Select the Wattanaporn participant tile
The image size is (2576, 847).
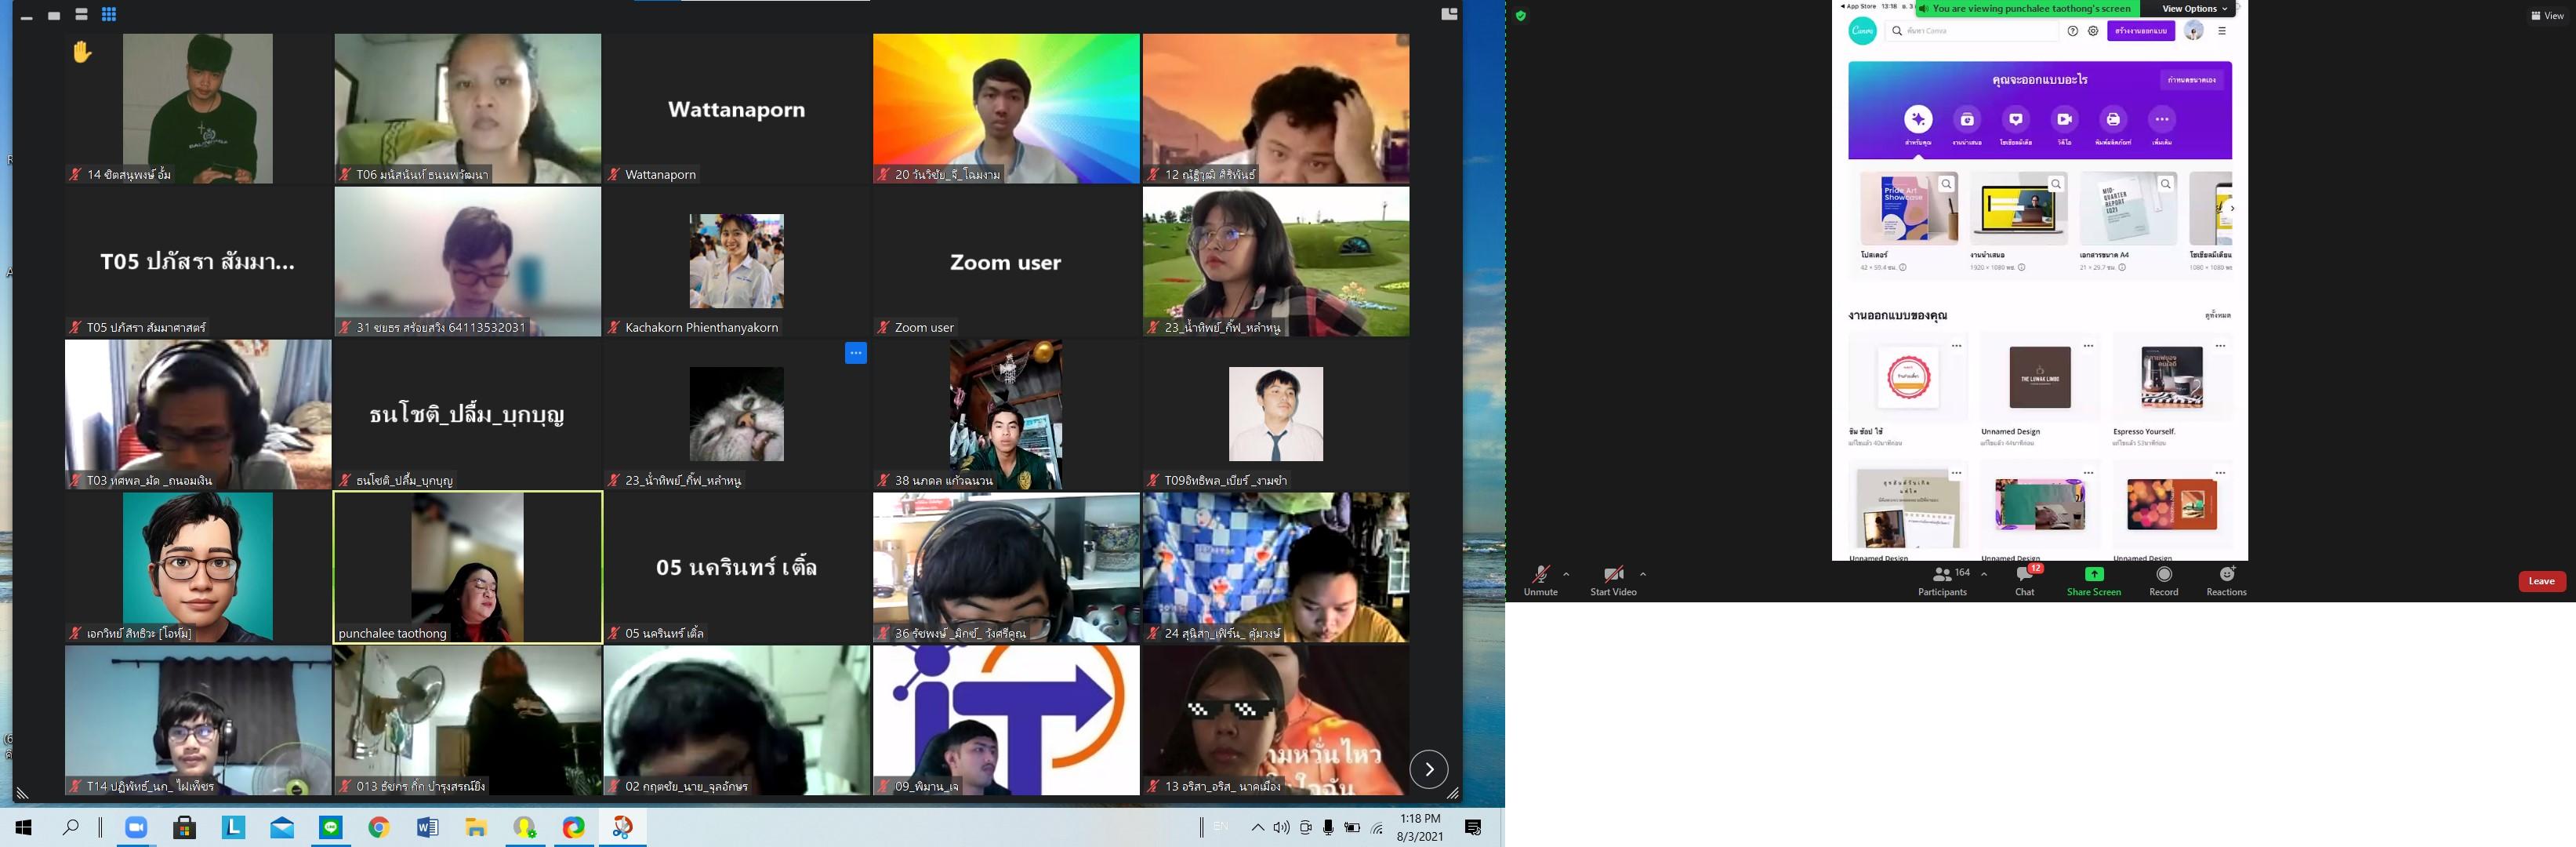[x=737, y=109]
